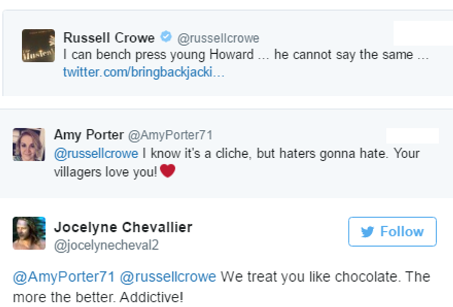Viewport: 453px width, 307px height.
Task: Select Jocelyne's 'treat you like chocolate' text
Action: (x=324, y=277)
